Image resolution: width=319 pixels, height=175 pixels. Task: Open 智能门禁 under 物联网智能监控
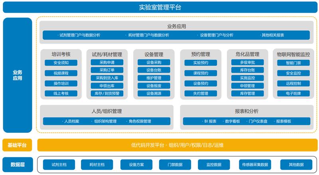[293, 63]
